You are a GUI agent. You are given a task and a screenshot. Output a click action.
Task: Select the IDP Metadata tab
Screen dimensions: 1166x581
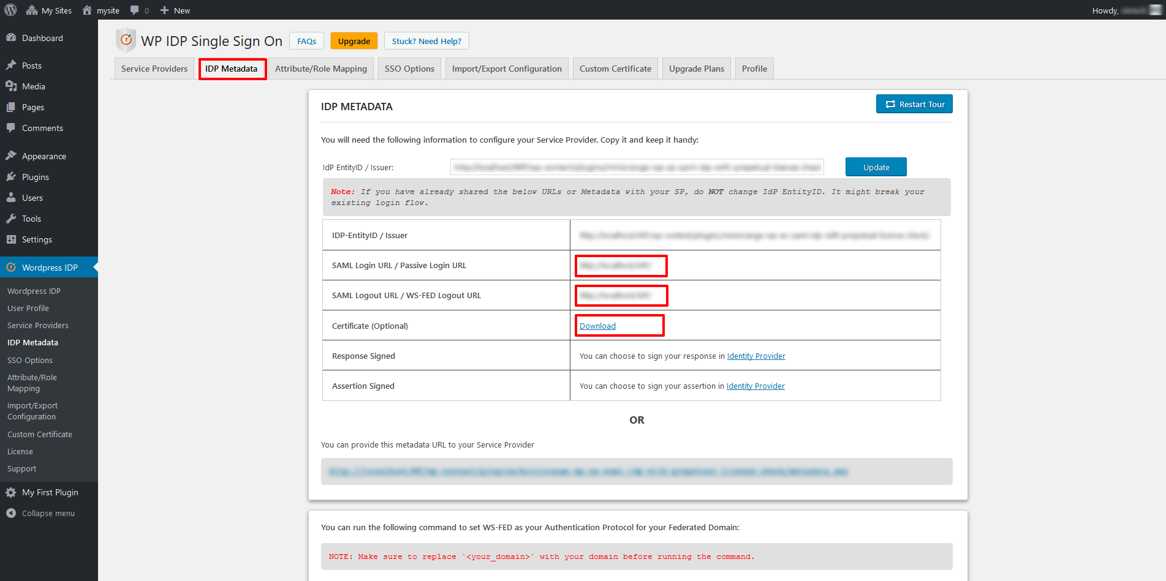coord(232,69)
